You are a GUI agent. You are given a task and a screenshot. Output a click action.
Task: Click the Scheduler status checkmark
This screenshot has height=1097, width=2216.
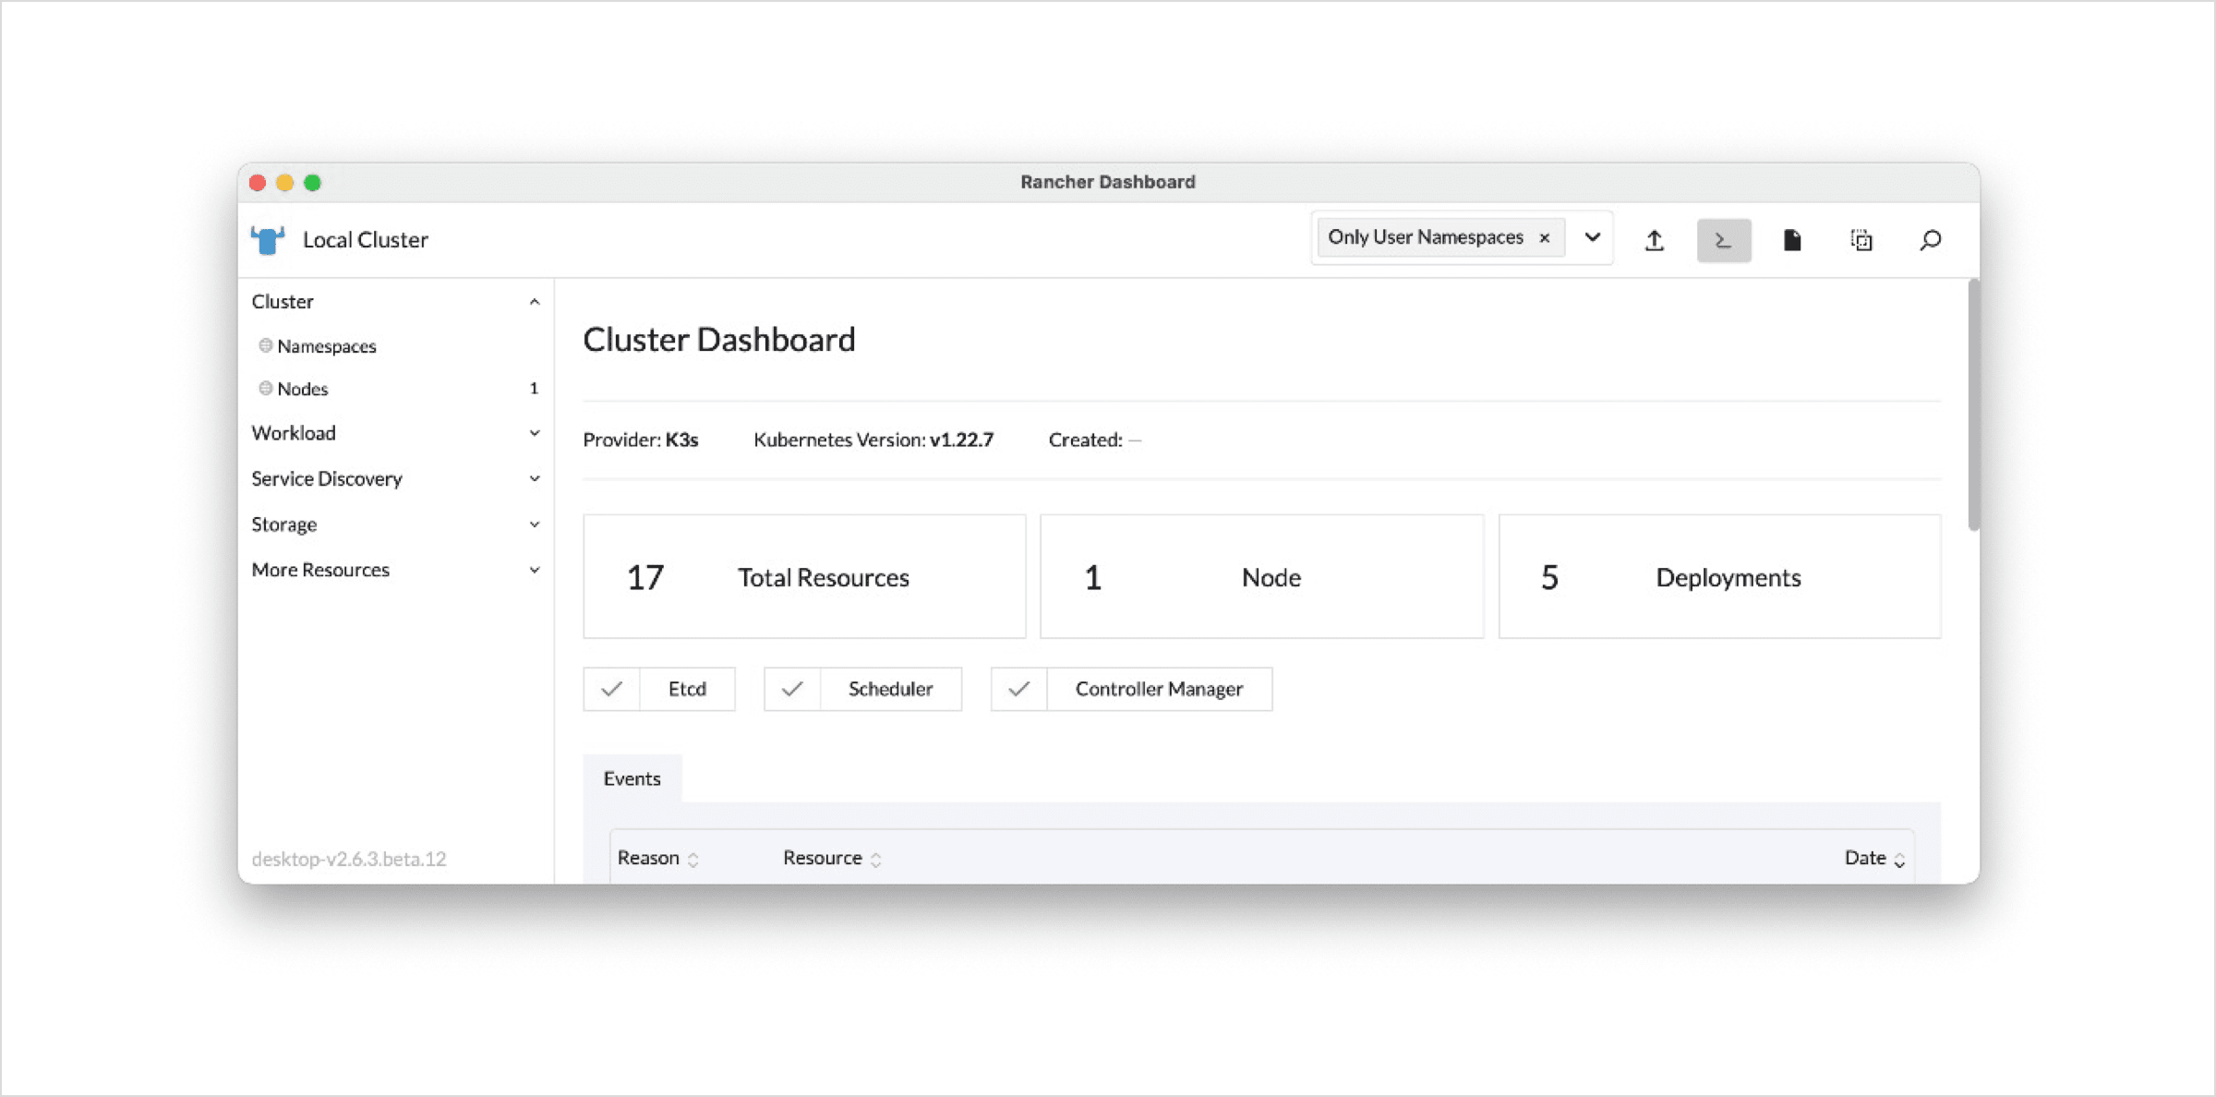point(792,689)
